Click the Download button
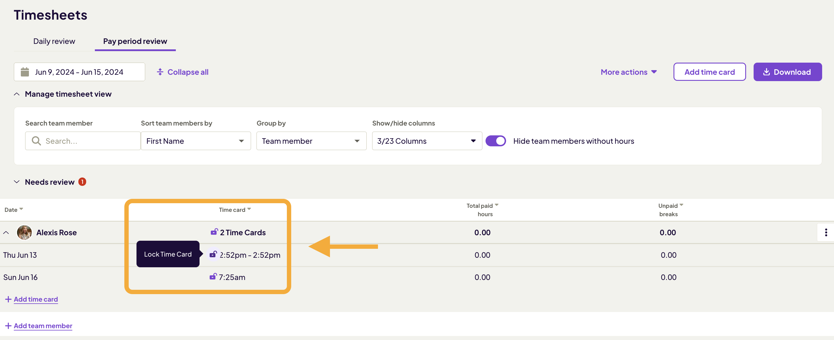The height and width of the screenshot is (340, 834). click(787, 72)
